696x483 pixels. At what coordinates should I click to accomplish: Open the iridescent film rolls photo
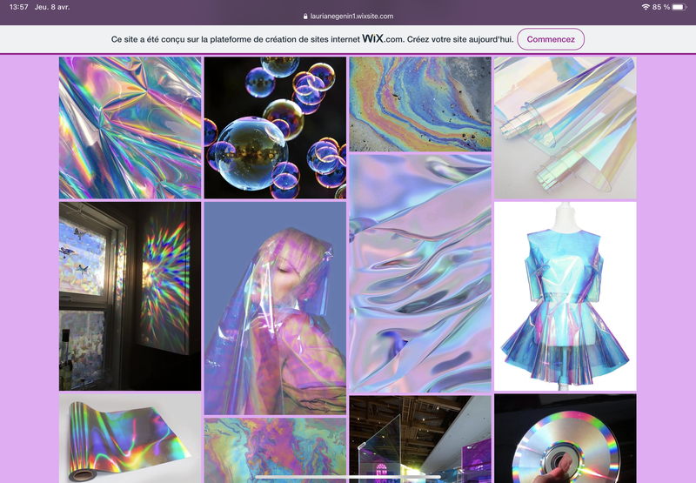(x=565, y=128)
